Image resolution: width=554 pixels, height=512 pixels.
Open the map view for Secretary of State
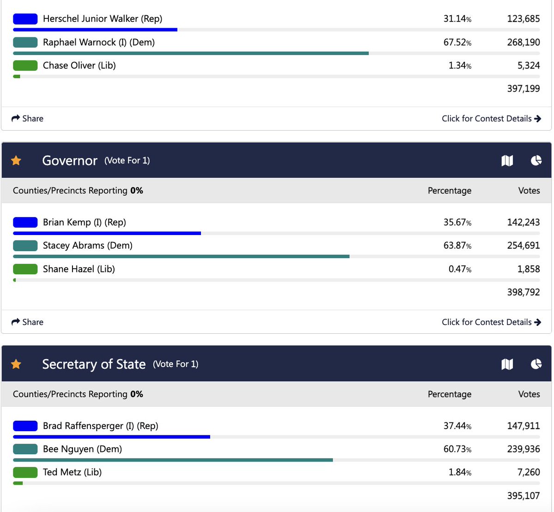[x=507, y=364]
